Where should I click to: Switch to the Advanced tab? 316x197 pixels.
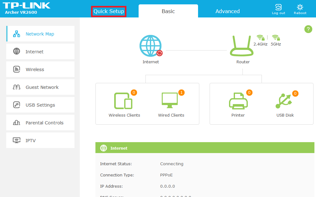point(227,11)
